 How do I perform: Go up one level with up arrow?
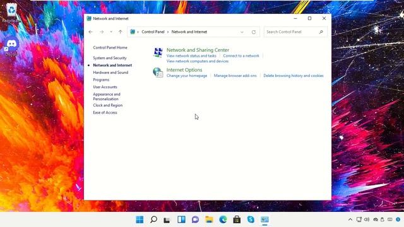(x=121, y=32)
